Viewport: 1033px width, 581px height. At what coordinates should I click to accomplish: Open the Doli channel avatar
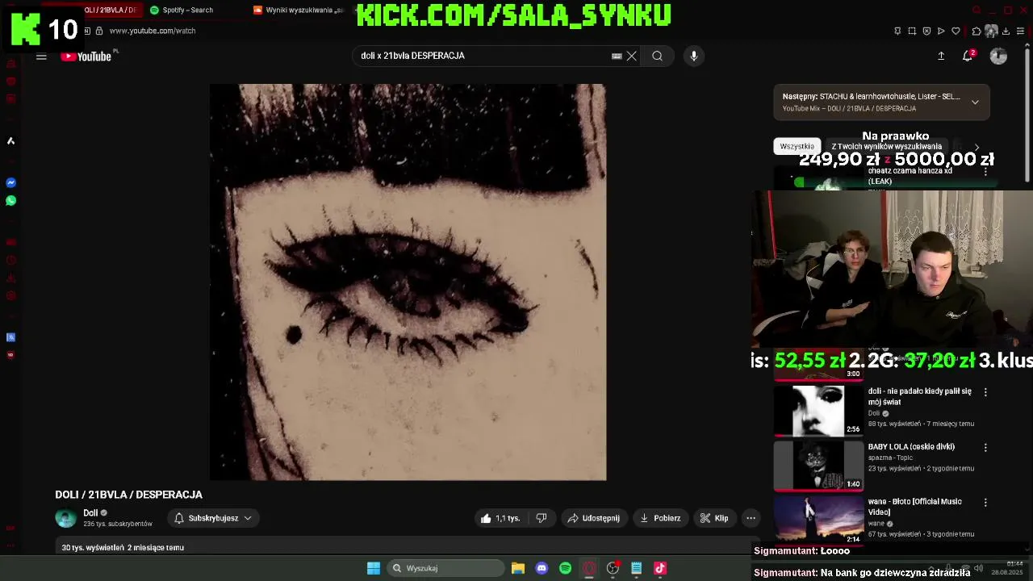tap(66, 518)
